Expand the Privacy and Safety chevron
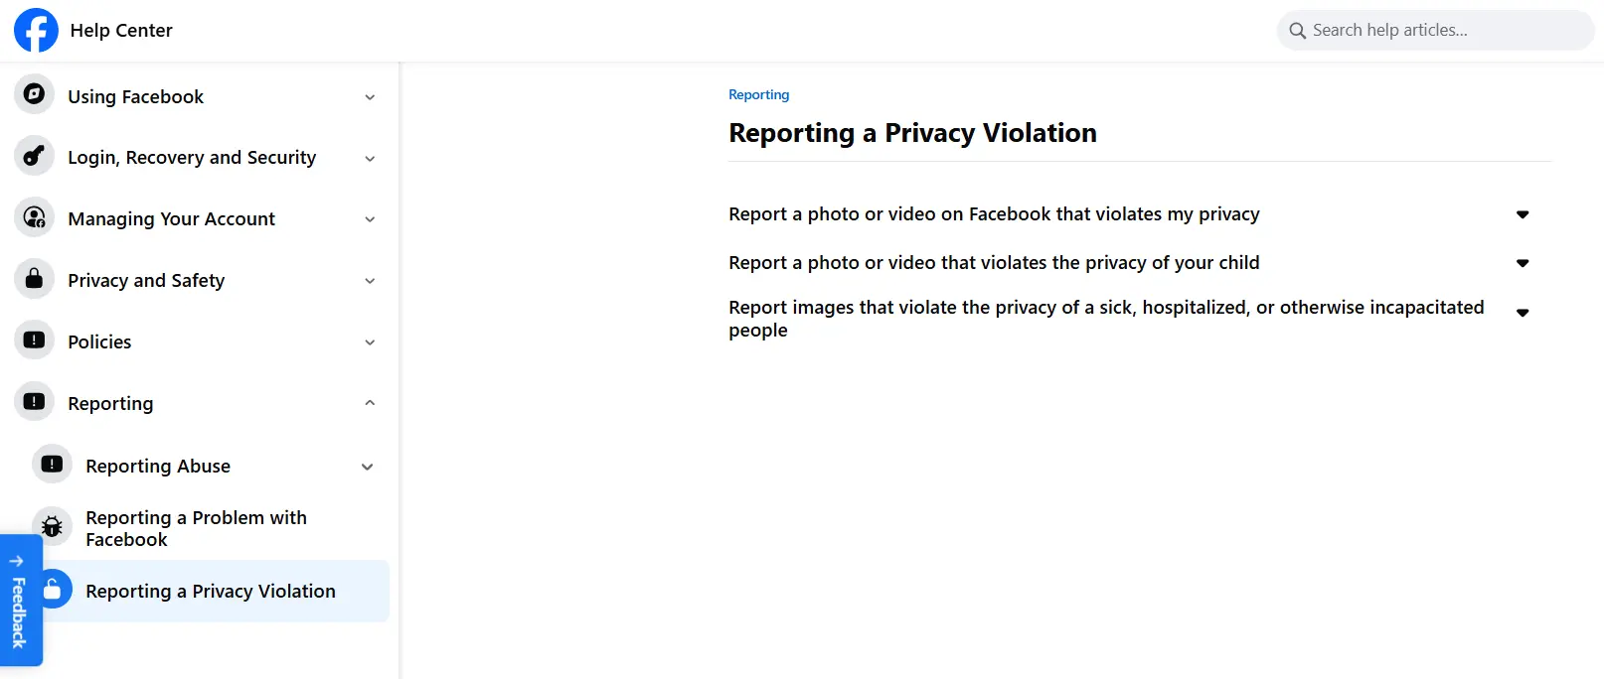 370,281
